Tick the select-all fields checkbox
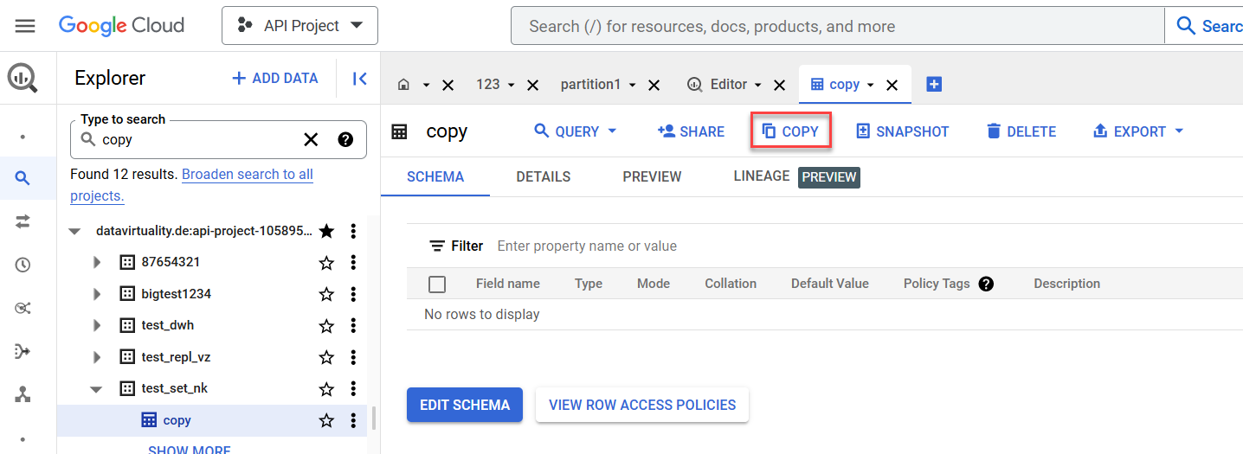 point(437,284)
